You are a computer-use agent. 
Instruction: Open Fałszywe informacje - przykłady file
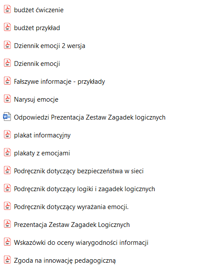[x=60, y=82]
